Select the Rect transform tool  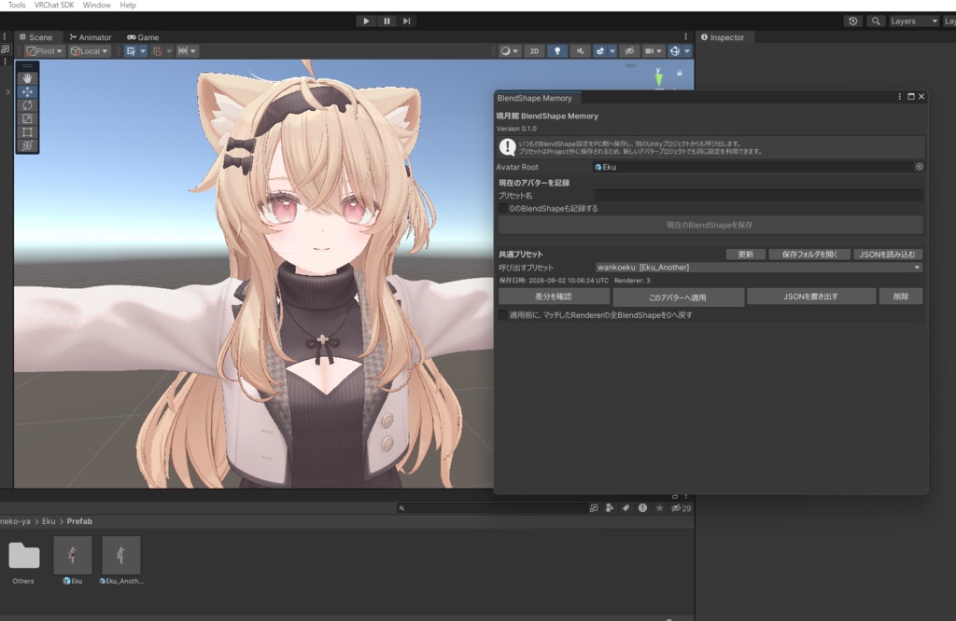[27, 132]
